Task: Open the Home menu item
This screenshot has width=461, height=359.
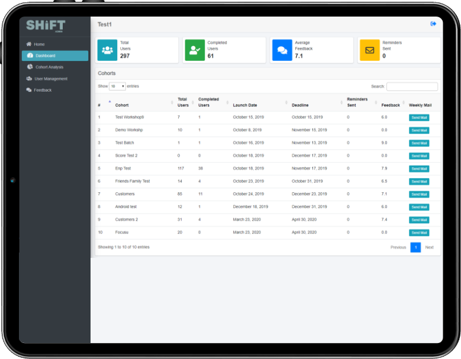Action: pyautogui.click(x=55, y=44)
